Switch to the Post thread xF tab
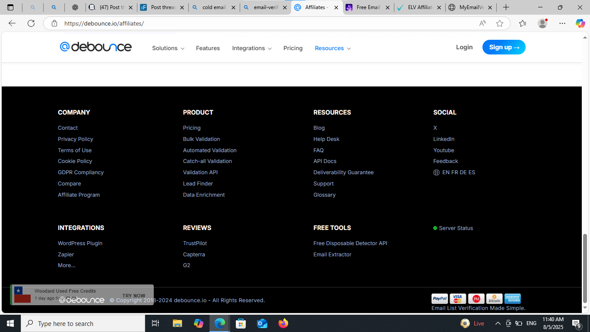Image resolution: width=590 pixels, height=332 pixels. [x=162, y=7]
